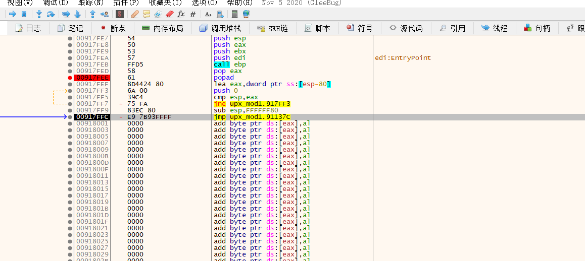The height and width of the screenshot is (261, 585).
Task: Switch to the SEH链 tab
Action: (273, 28)
